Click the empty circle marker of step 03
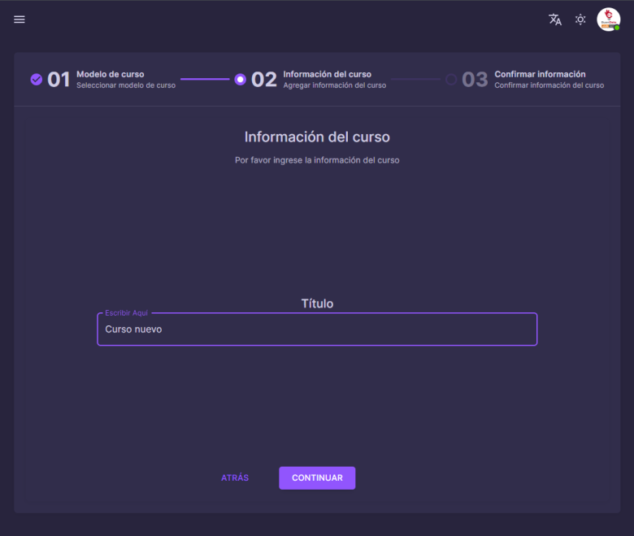The image size is (634, 536). [451, 79]
